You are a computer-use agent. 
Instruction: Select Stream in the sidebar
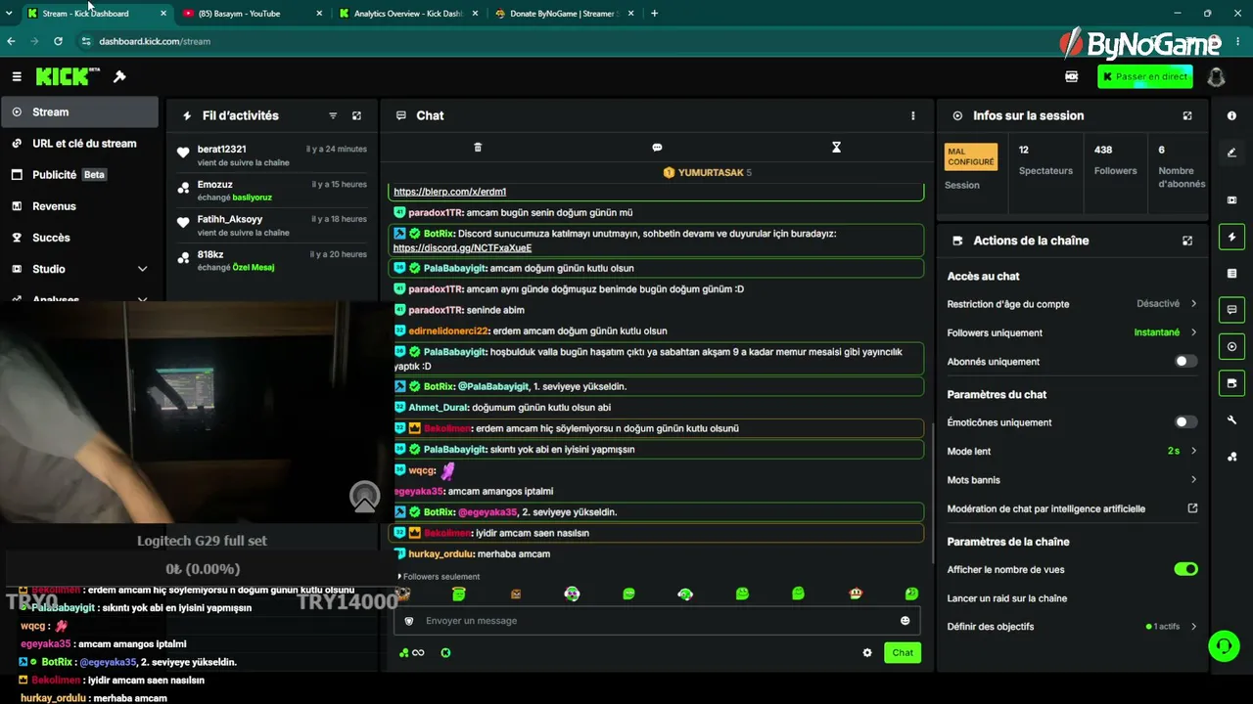pos(79,111)
